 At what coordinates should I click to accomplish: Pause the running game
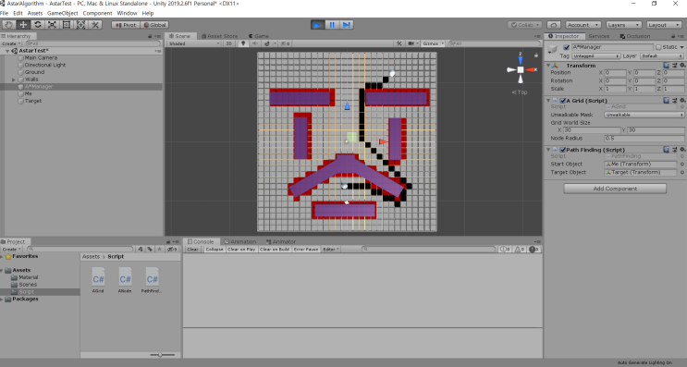pos(332,25)
